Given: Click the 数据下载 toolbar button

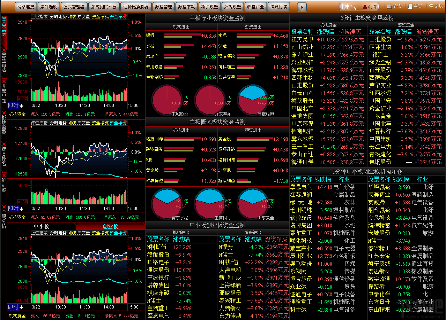Looking at the screenshot, I should click(x=186, y=7).
